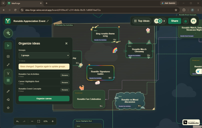Zoom out with the minus button
Viewport: 202px width, 128px height.
[x=32, y=121]
